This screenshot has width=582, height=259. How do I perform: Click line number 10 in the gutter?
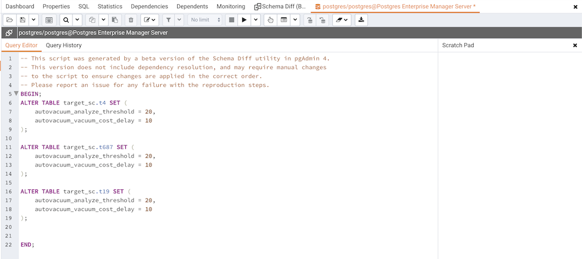tap(10, 138)
